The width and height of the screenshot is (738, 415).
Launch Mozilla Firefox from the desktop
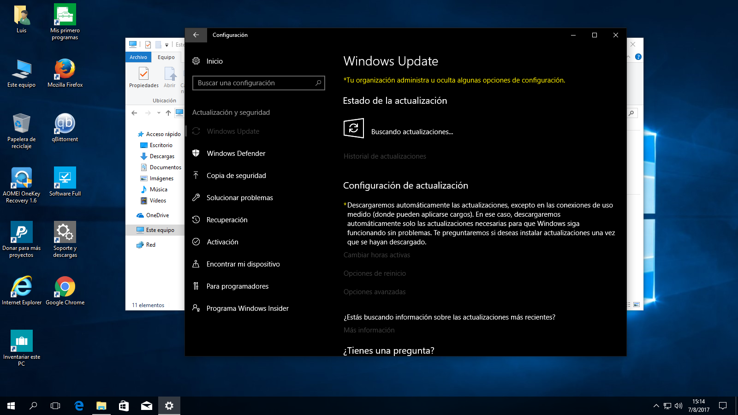[x=65, y=74]
